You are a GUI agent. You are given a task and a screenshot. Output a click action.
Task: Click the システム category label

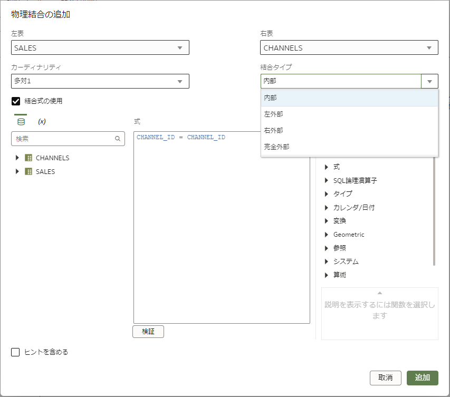pos(346,262)
